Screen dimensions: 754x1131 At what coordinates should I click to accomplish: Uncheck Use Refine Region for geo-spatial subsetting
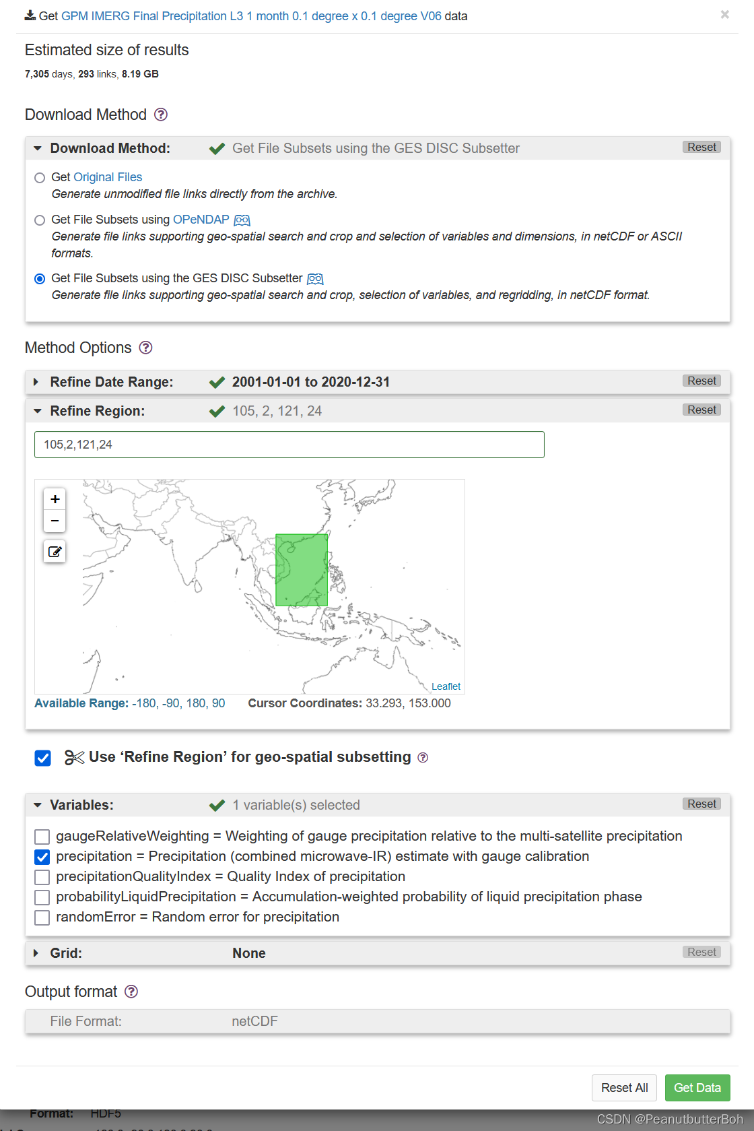[42, 758]
